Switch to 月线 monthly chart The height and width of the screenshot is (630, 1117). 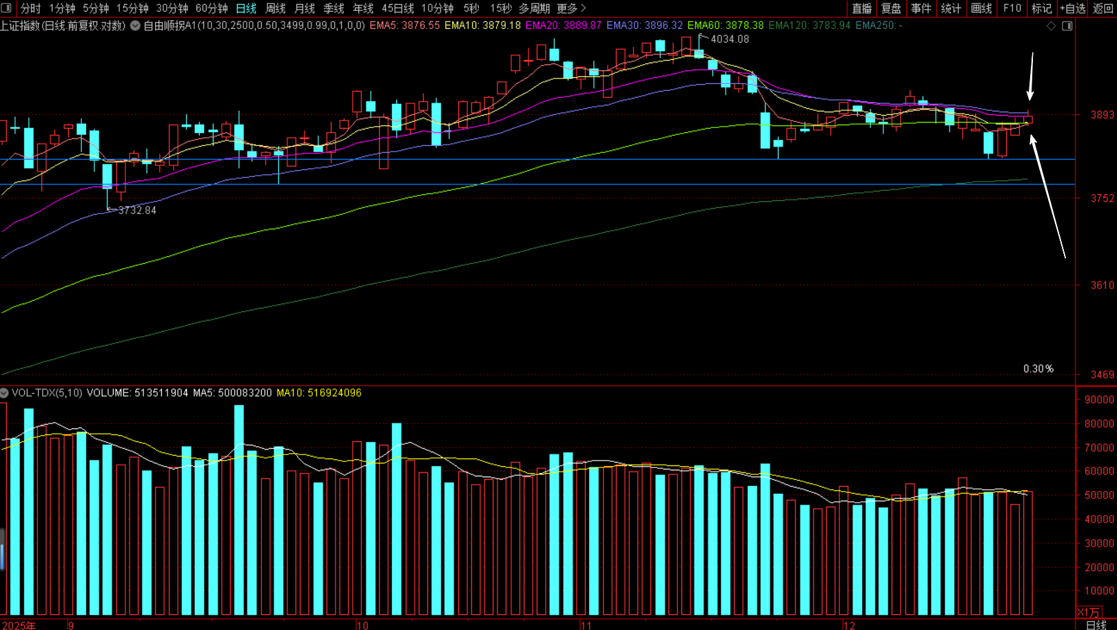pos(305,8)
